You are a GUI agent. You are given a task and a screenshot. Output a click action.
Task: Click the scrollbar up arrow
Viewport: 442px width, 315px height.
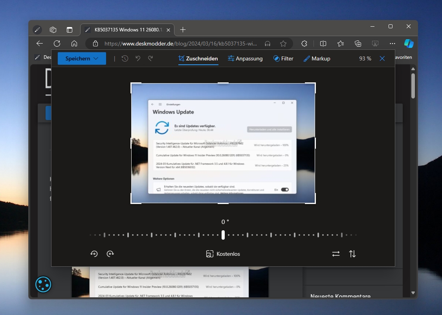[413, 69]
